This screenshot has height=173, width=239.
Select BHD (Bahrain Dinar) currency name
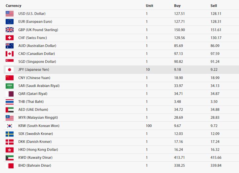[x=35, y=165]
